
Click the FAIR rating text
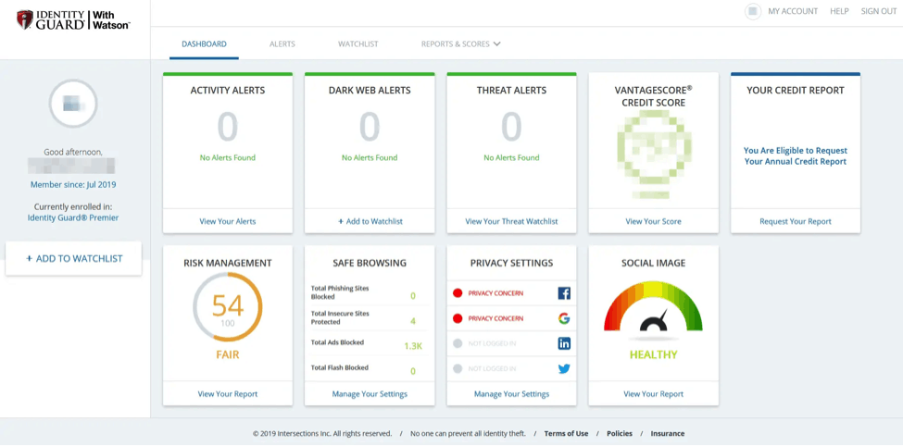tap(228, 355)
